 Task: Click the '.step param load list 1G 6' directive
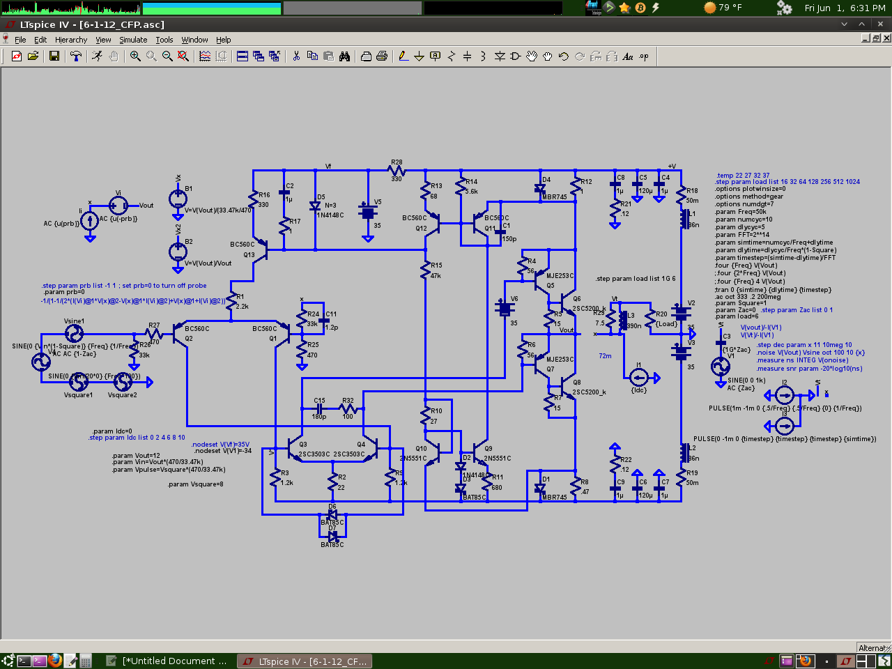(x=636, y=279)
